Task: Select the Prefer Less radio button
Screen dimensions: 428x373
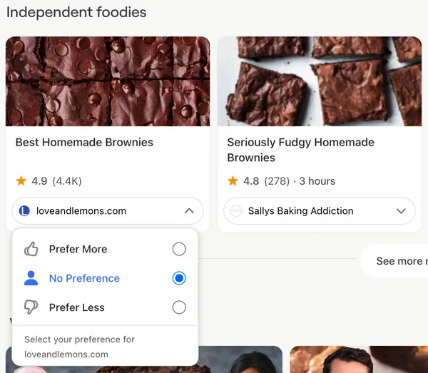Action: coord(179,307)
